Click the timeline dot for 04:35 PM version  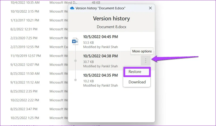click(76, 80)
